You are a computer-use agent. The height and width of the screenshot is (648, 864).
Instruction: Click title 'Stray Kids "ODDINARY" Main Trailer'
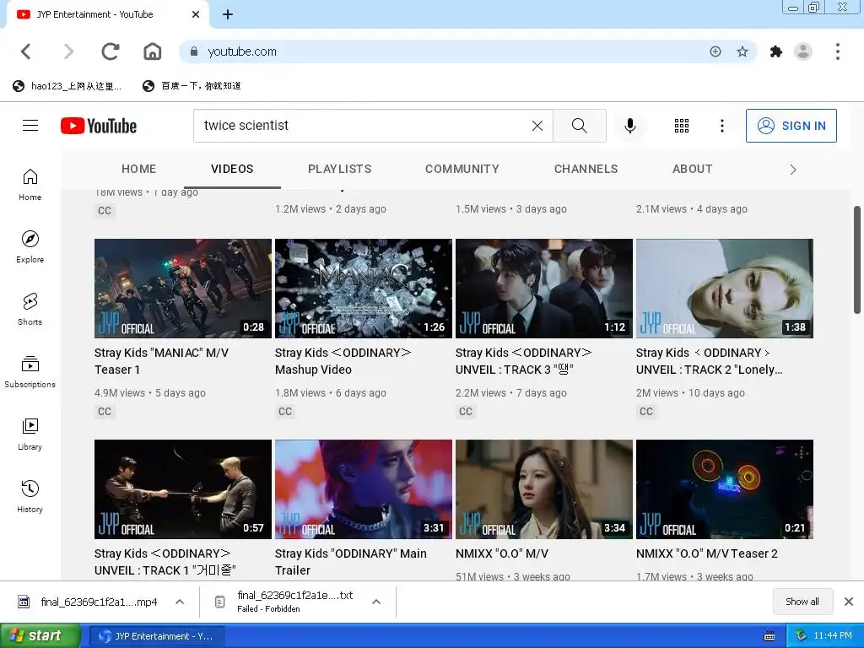point(351,561)
